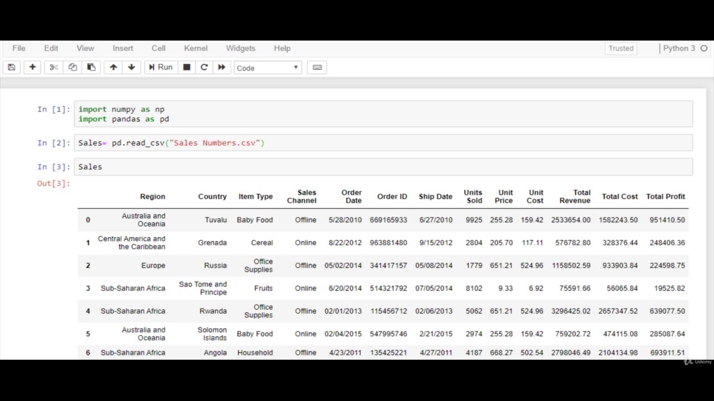Click the Item Type column header

[255, 197]
